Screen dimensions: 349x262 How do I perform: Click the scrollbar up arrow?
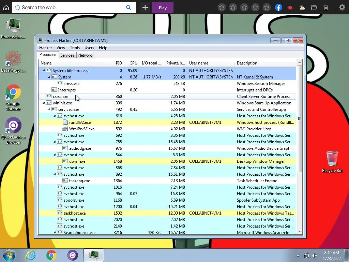click(299, 62)
